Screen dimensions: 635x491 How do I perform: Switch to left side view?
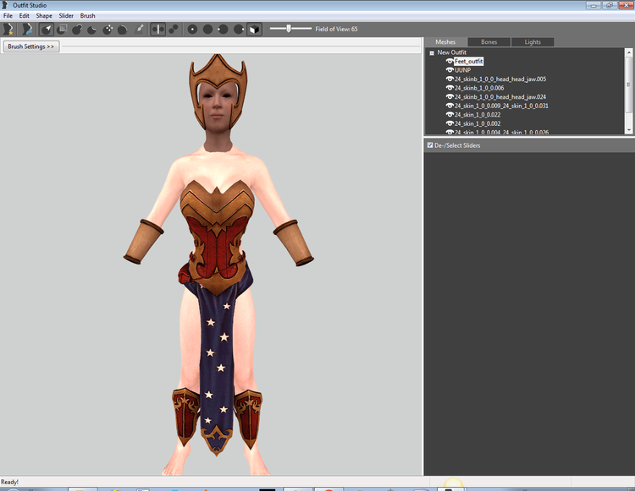tap(223, 29)
